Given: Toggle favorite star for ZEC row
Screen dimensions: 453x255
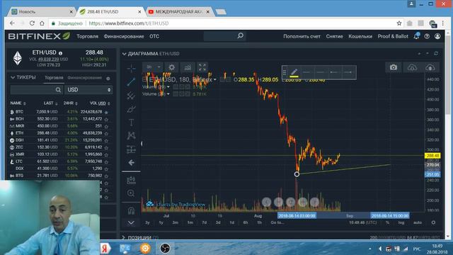Looking at the screenshot, I should [x=106, y=147].
